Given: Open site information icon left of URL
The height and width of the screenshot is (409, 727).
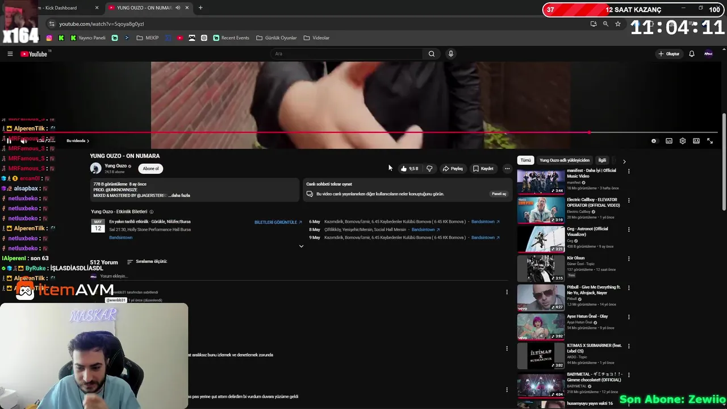Looking at the screenshot, I should 52,24.
